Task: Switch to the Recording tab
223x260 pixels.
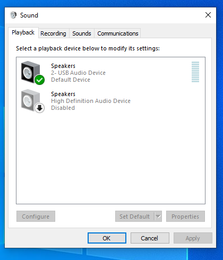Action: pyautogui.click(x=53, y=33)
